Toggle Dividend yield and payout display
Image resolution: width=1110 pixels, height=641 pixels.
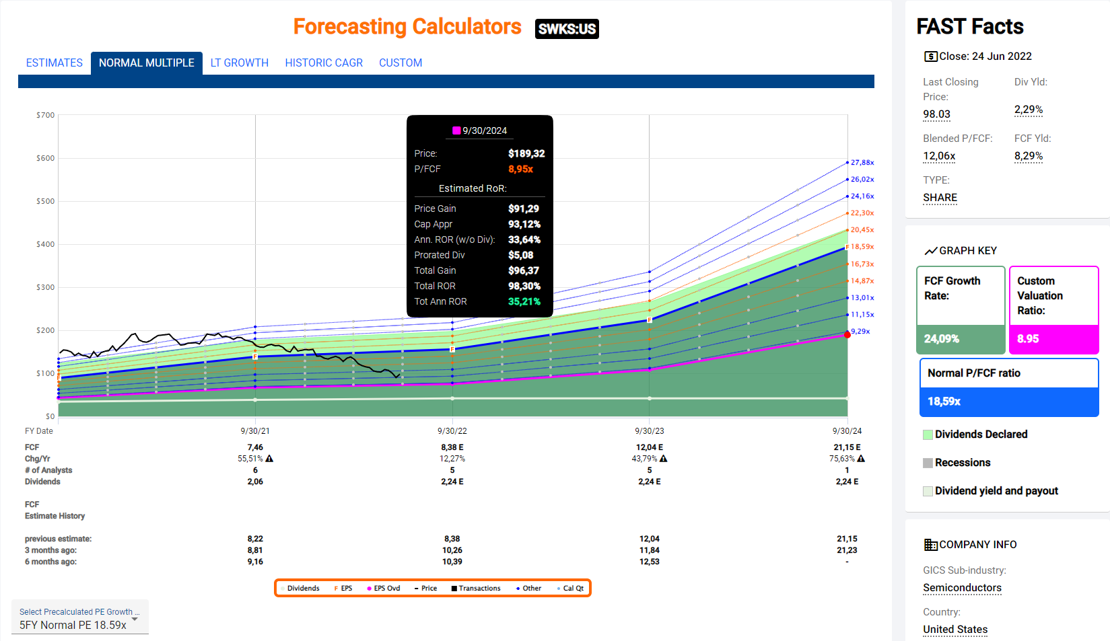[928, 491]
